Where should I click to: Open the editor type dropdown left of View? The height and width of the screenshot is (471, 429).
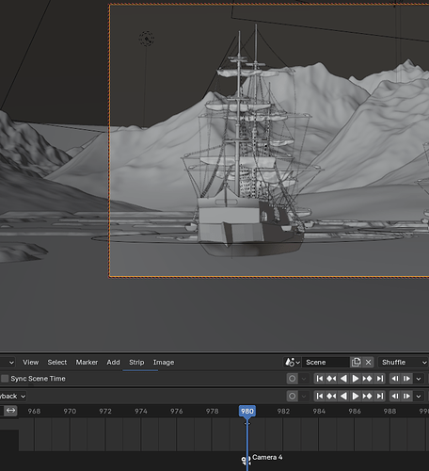[8, 363]
